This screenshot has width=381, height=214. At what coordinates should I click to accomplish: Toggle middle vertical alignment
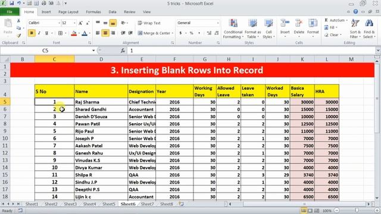coord(105,23)
